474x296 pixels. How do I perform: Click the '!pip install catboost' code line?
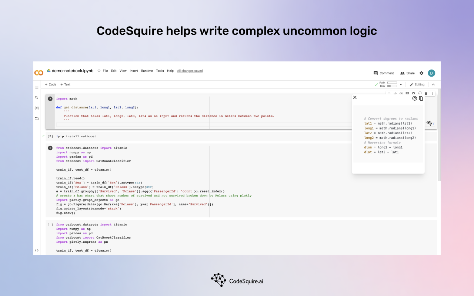76,137
